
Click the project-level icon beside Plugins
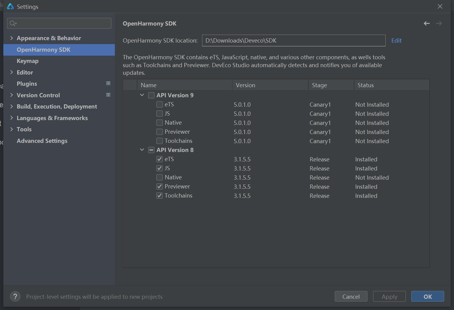tap(108, 83)
